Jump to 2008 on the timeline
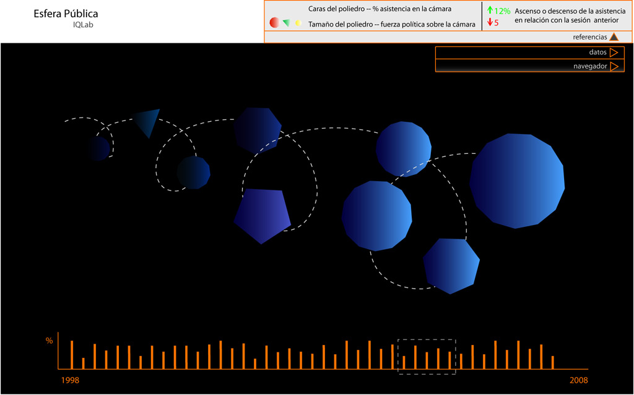This screenshot has width=634, height=395. pos(578,380)
